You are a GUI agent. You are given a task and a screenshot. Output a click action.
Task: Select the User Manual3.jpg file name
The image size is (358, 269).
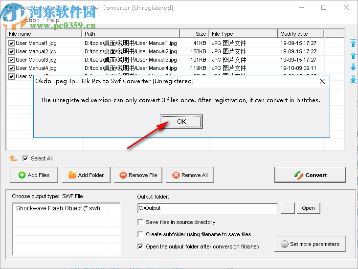click(36, 60)
